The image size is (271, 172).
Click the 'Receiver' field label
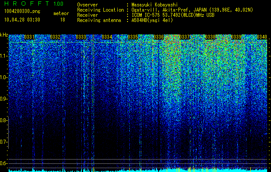pos(87,15)
